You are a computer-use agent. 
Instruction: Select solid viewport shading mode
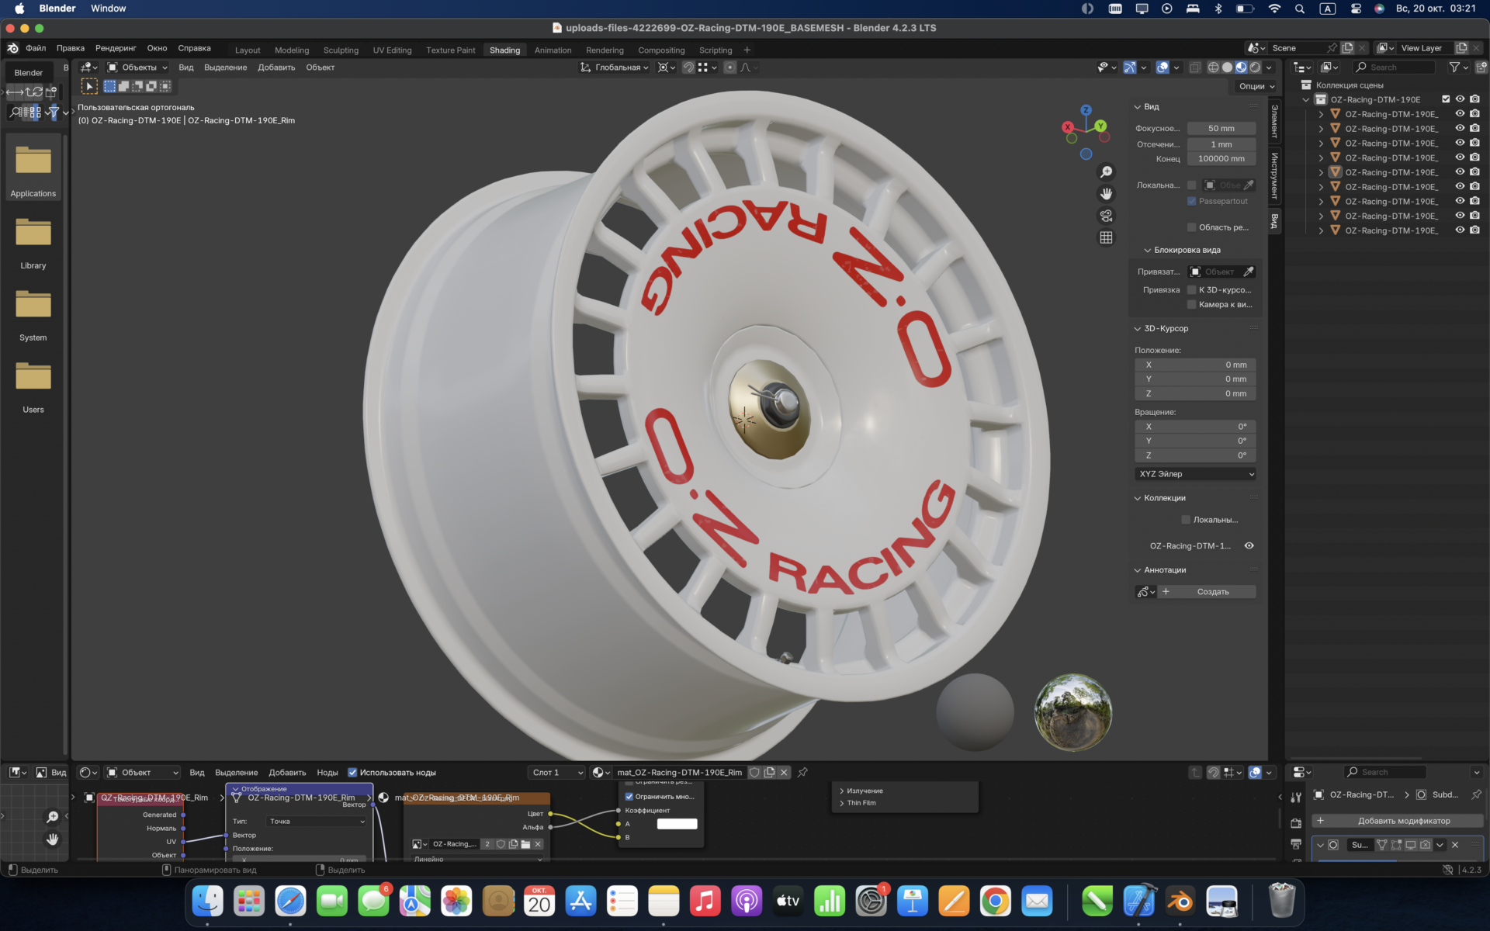1227,67
